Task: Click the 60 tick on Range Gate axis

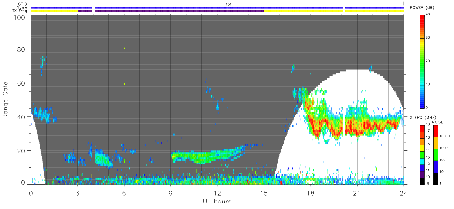Action: pos(22,83)
